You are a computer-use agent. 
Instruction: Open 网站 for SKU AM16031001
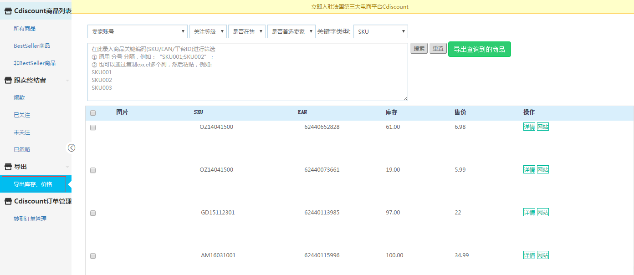pyautogui.click(x=543, y=255)
